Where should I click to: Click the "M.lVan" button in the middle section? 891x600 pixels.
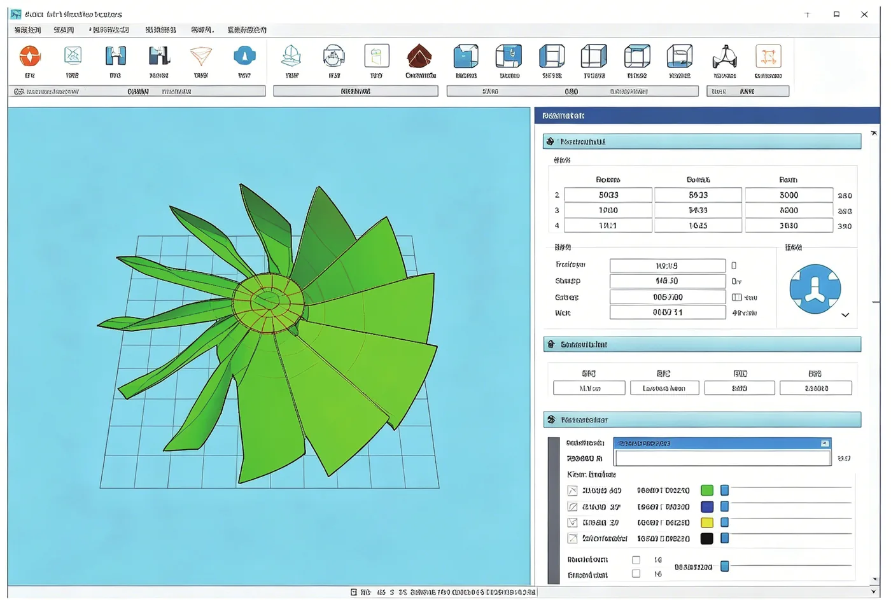click(589, 388)
